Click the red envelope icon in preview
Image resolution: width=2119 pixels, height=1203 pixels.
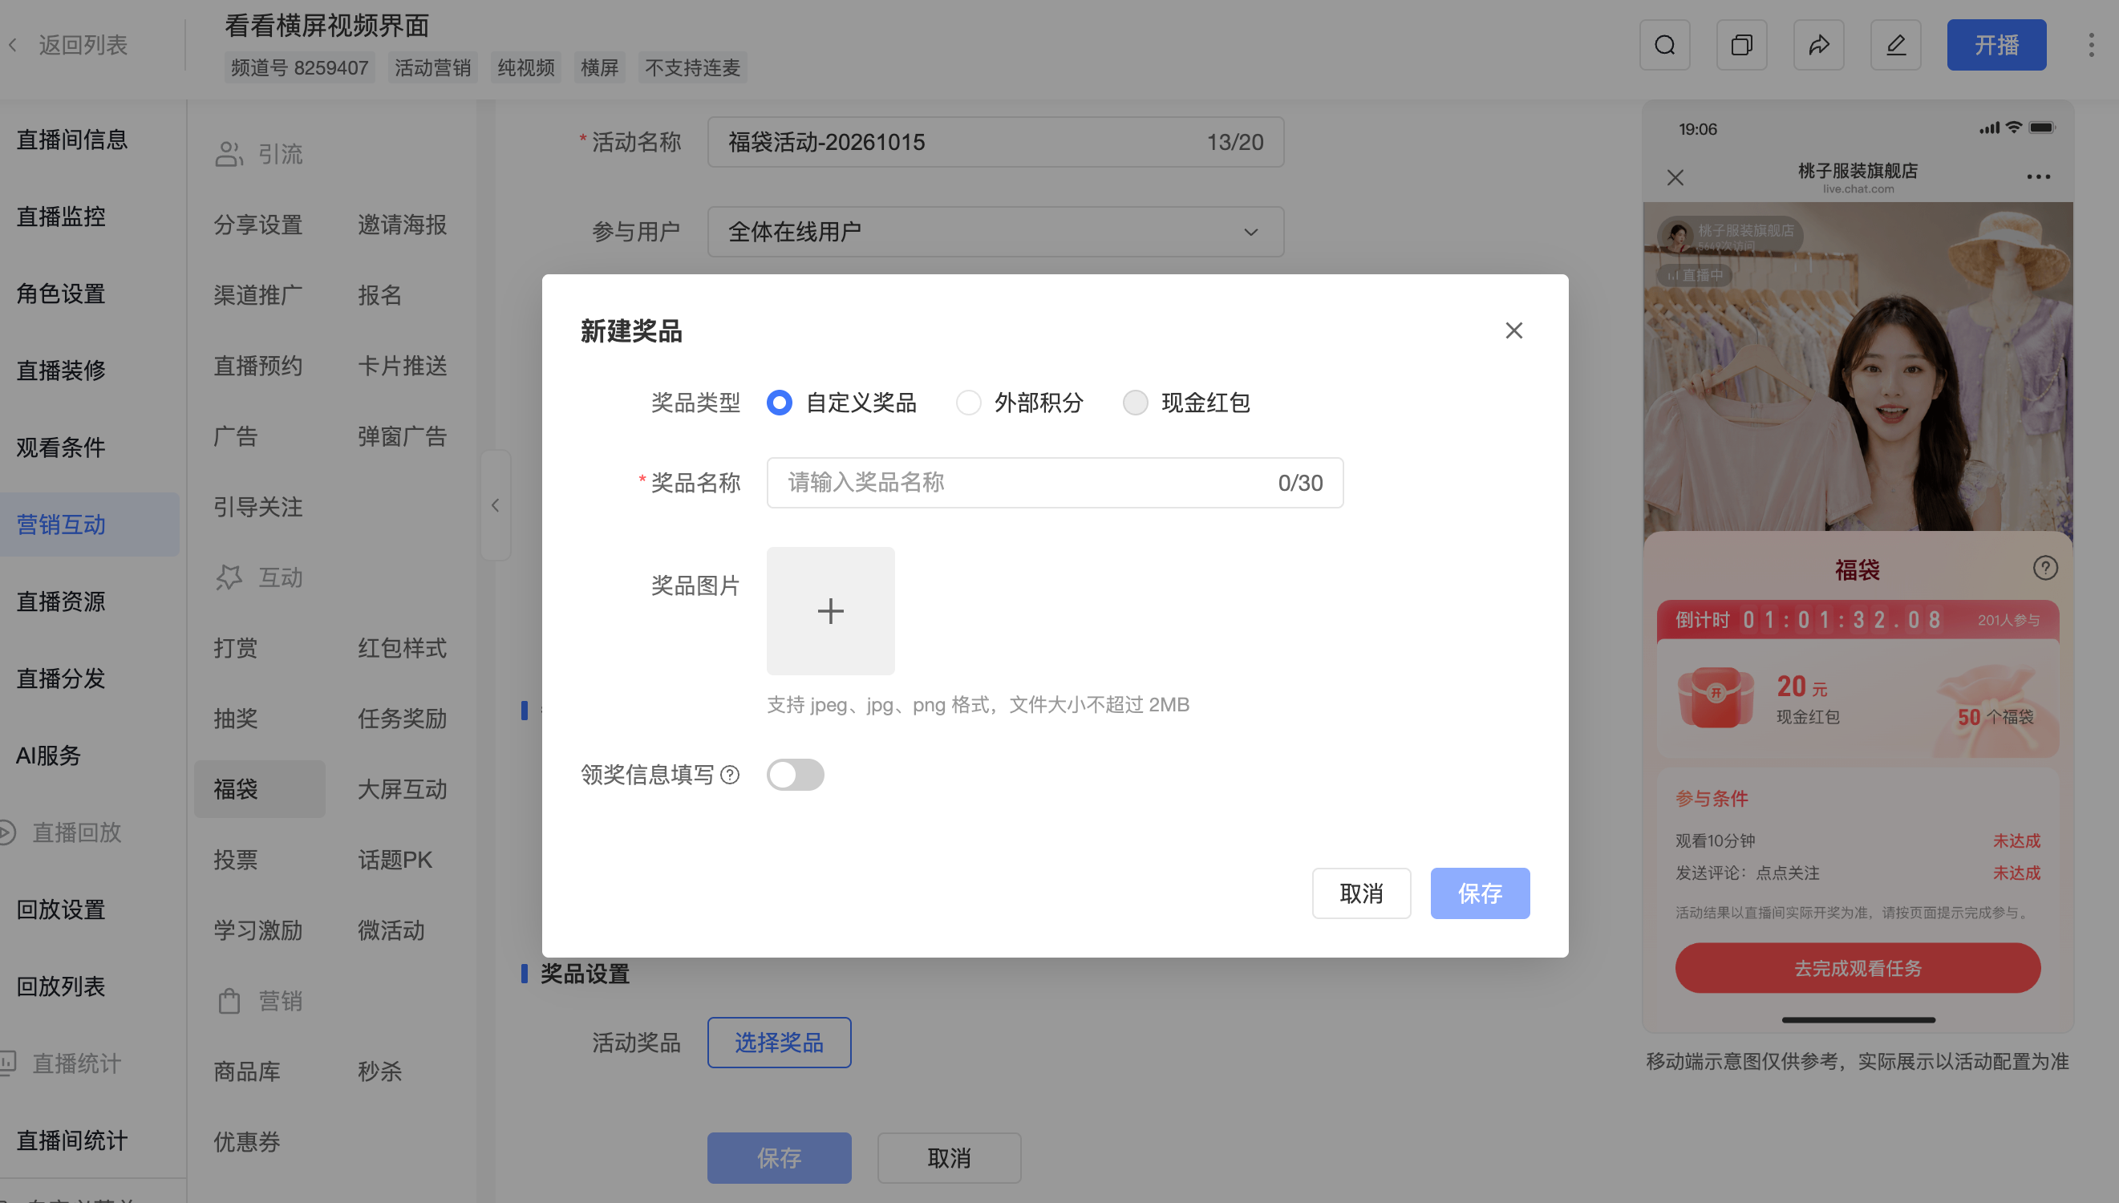1716,698
